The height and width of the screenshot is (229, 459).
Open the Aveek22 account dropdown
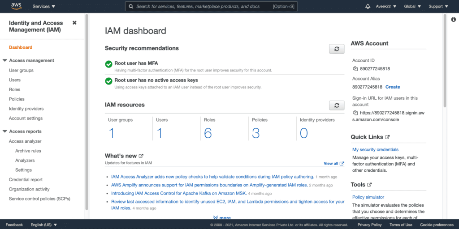pos(385,6)
